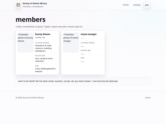Select the bunny bloom member photo
Viewport: 166px width, 124px height.
click(26, 43)
